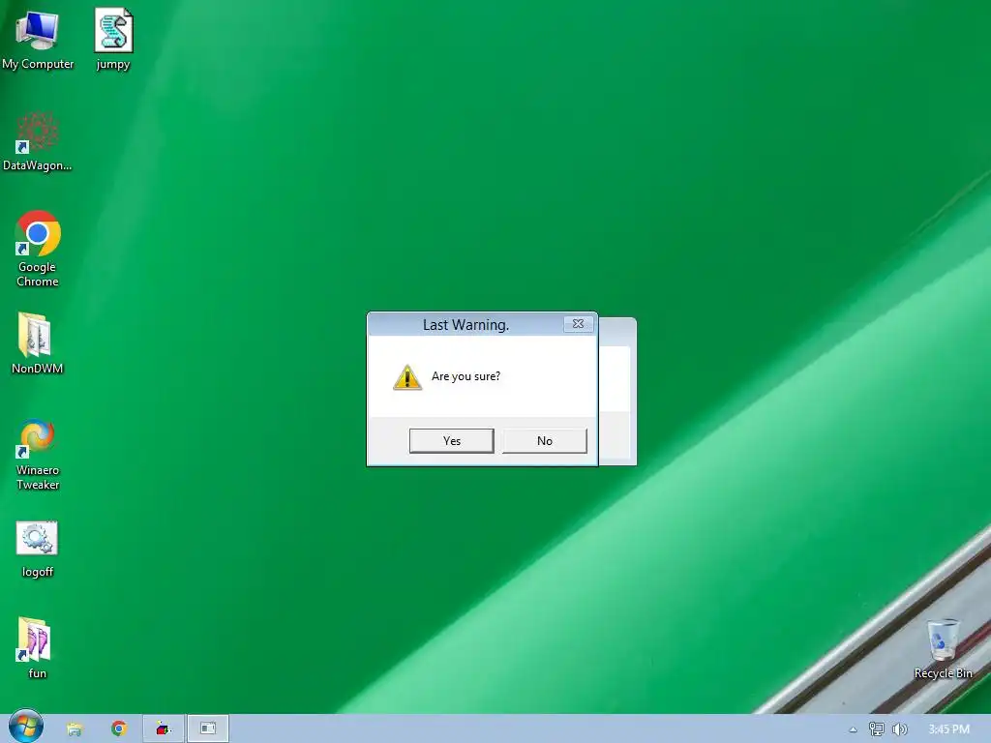This screenshot has width=991, height=743.
Task: Open the network tray icon
Action: (876, 729)
